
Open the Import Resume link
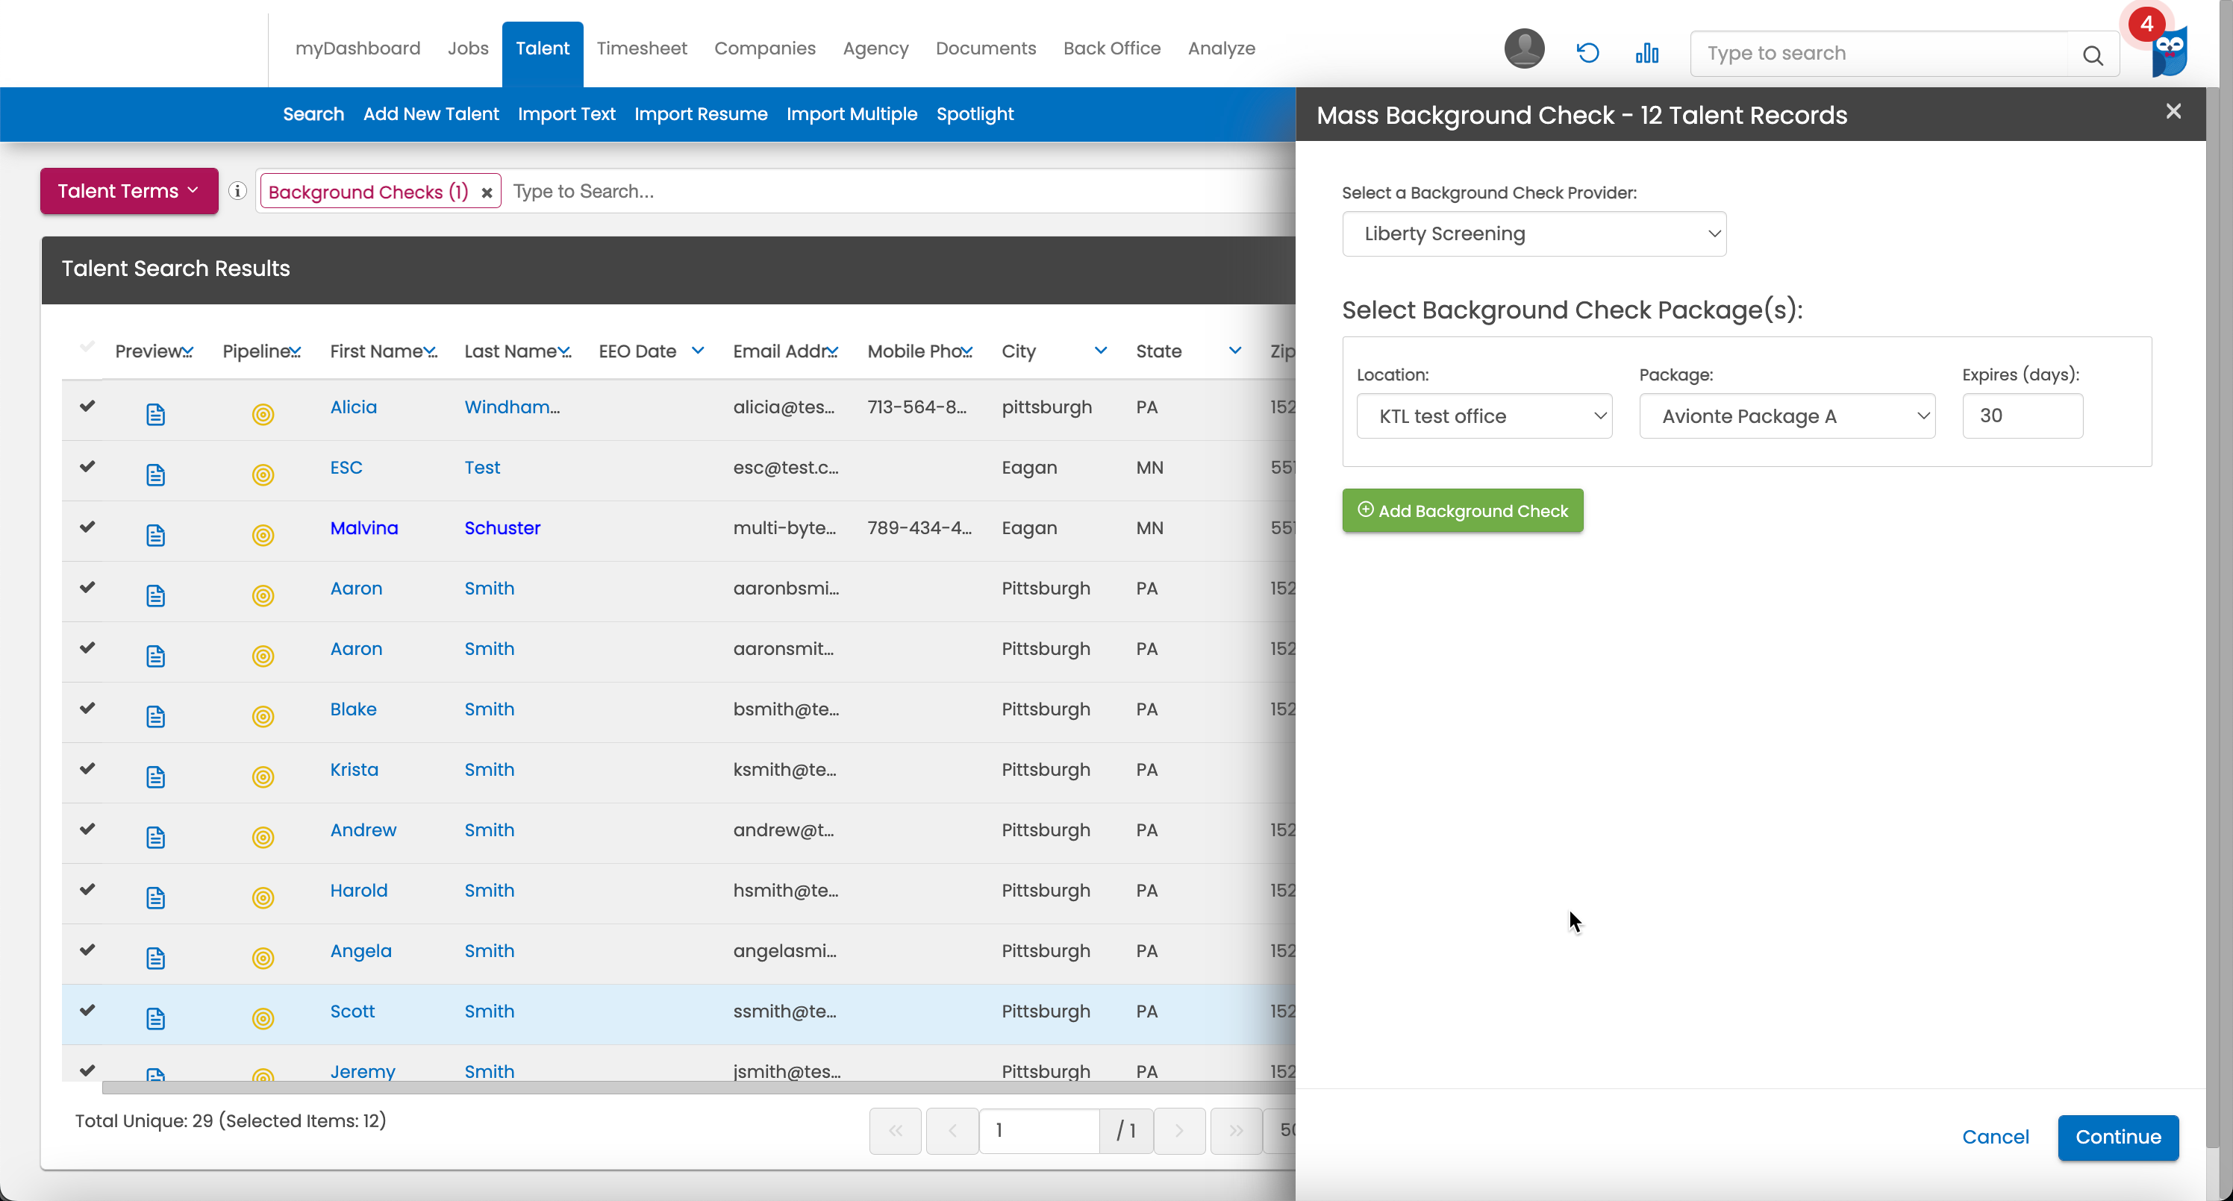click(x=700, y=113)
